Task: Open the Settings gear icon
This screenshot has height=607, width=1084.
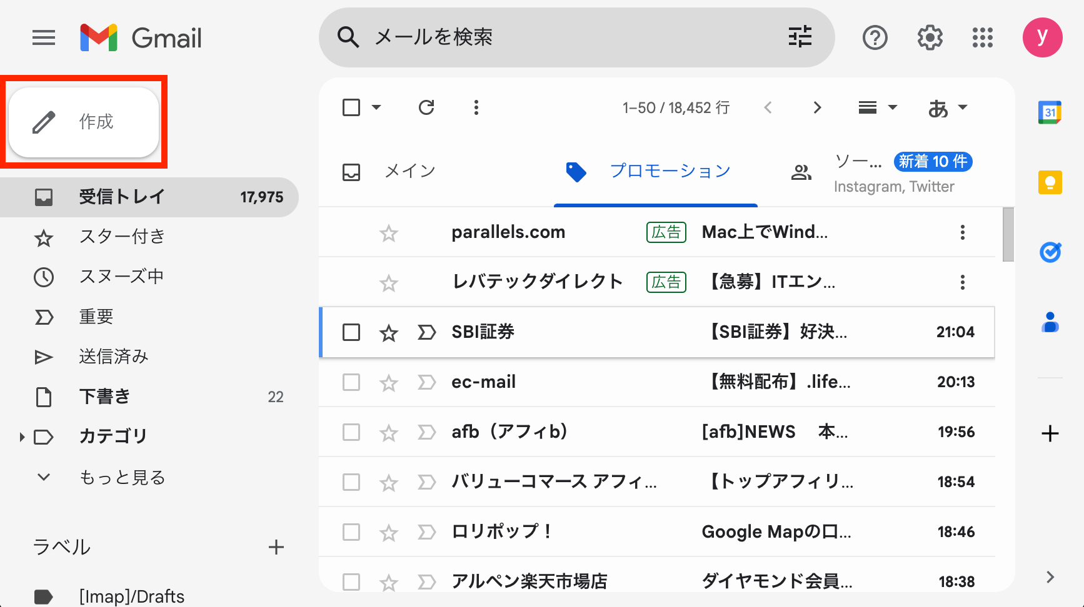Action: (x=930, y=38)
